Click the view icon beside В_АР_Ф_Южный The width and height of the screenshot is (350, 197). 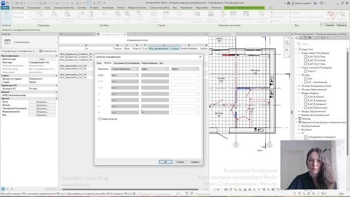(306, 97)
